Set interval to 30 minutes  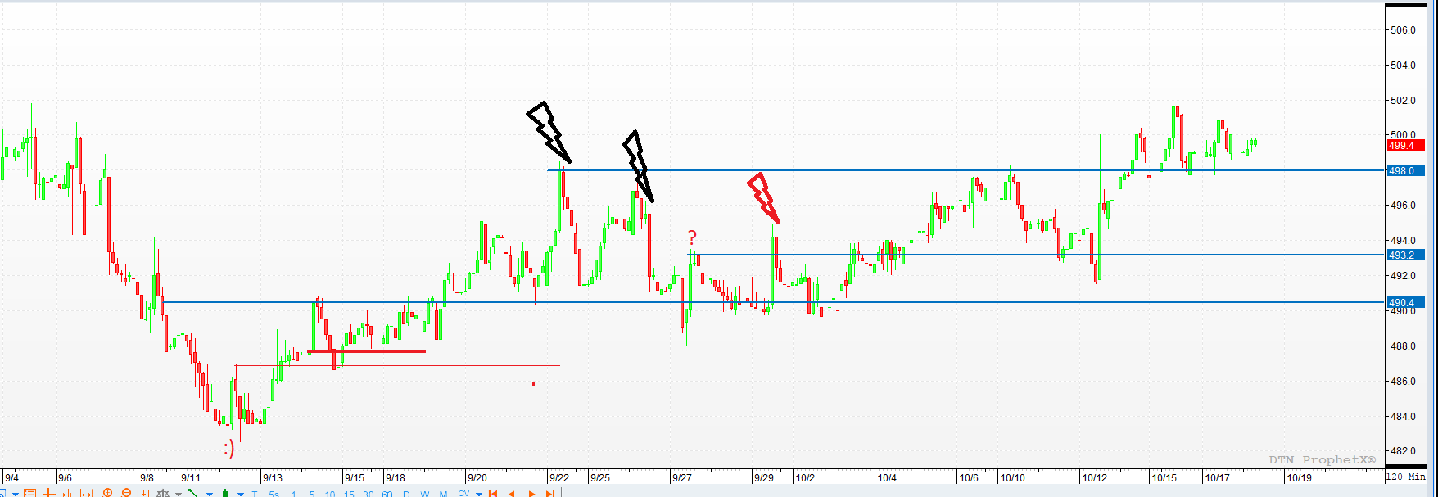tap(369, 494)
